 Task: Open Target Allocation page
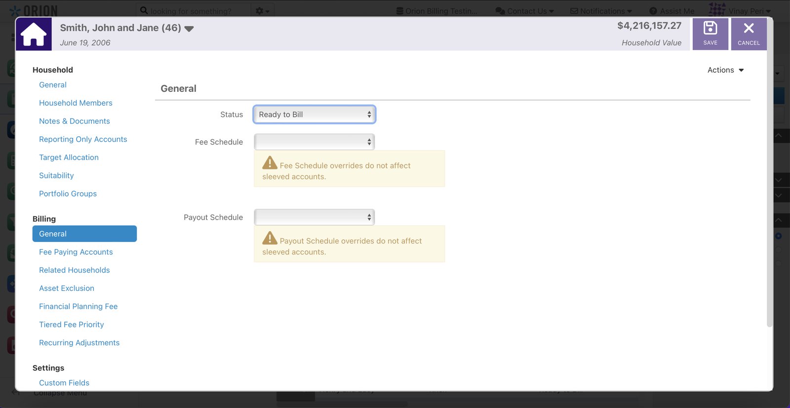[x=69, y=157]
